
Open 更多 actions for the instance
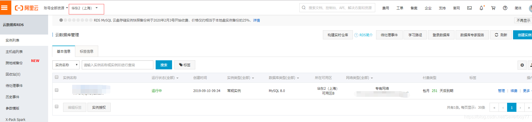click(x=527, y=91)
